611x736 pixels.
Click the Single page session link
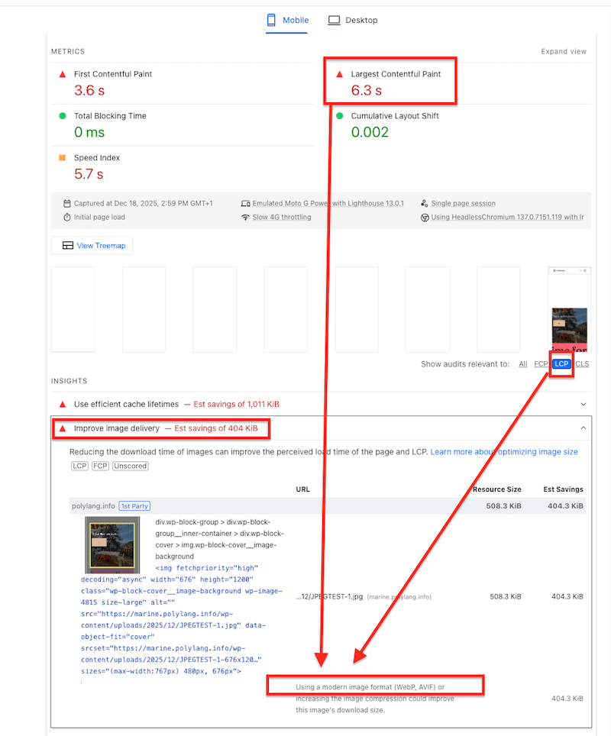[x=463, y=204]
